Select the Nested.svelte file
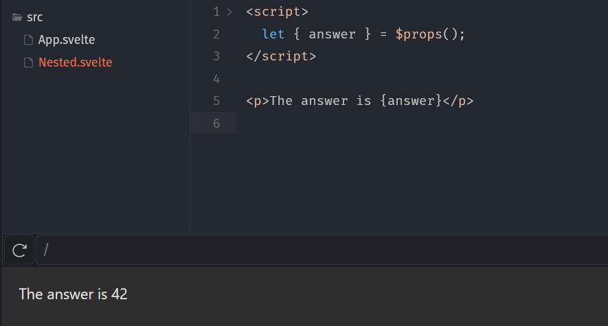This screenshot has width=608, height=326. point(75,62)
